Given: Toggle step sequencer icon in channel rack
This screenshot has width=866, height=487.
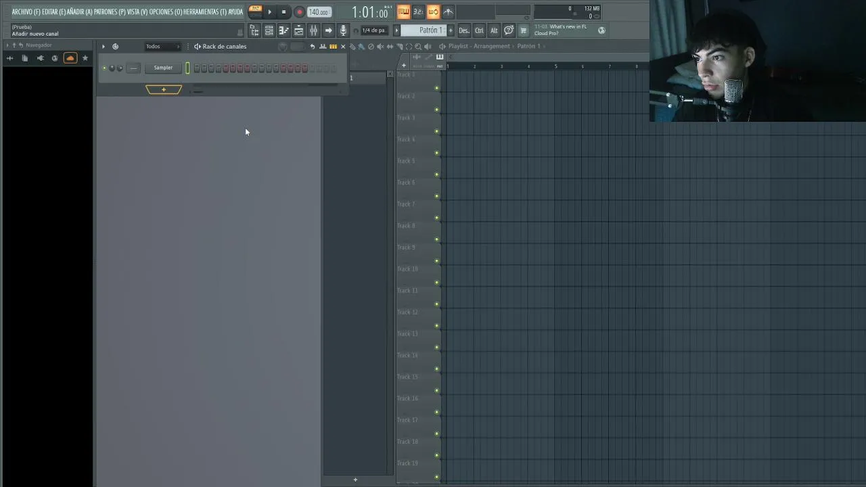Looking at the screenshot, I should pos(333,47).
